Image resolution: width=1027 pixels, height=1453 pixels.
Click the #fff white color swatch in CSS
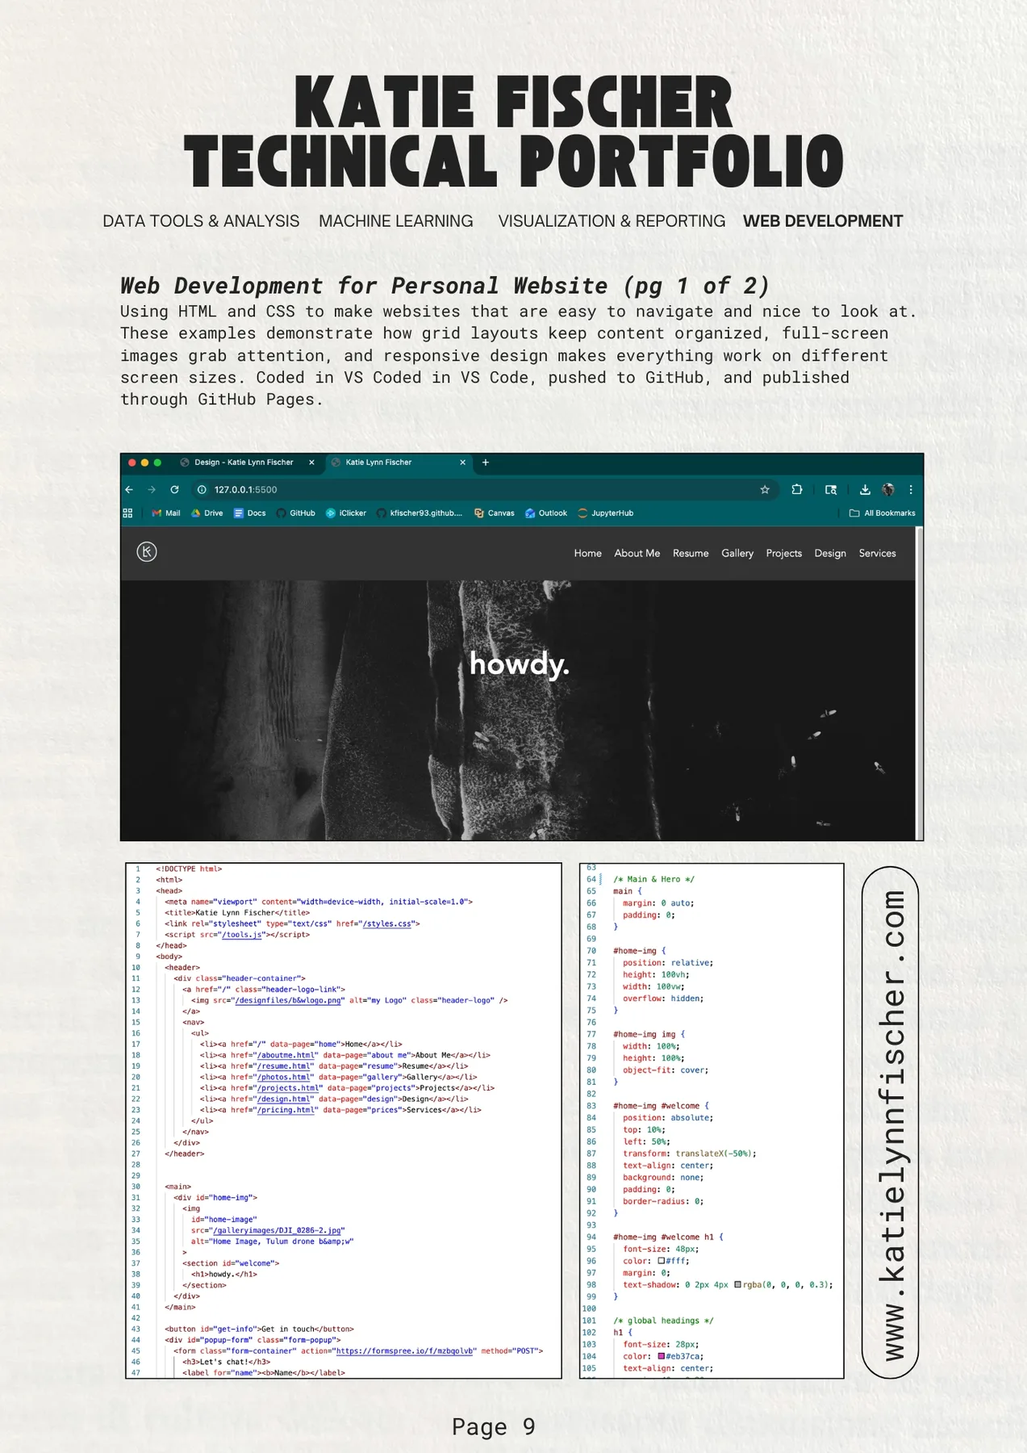(662, 1261)
